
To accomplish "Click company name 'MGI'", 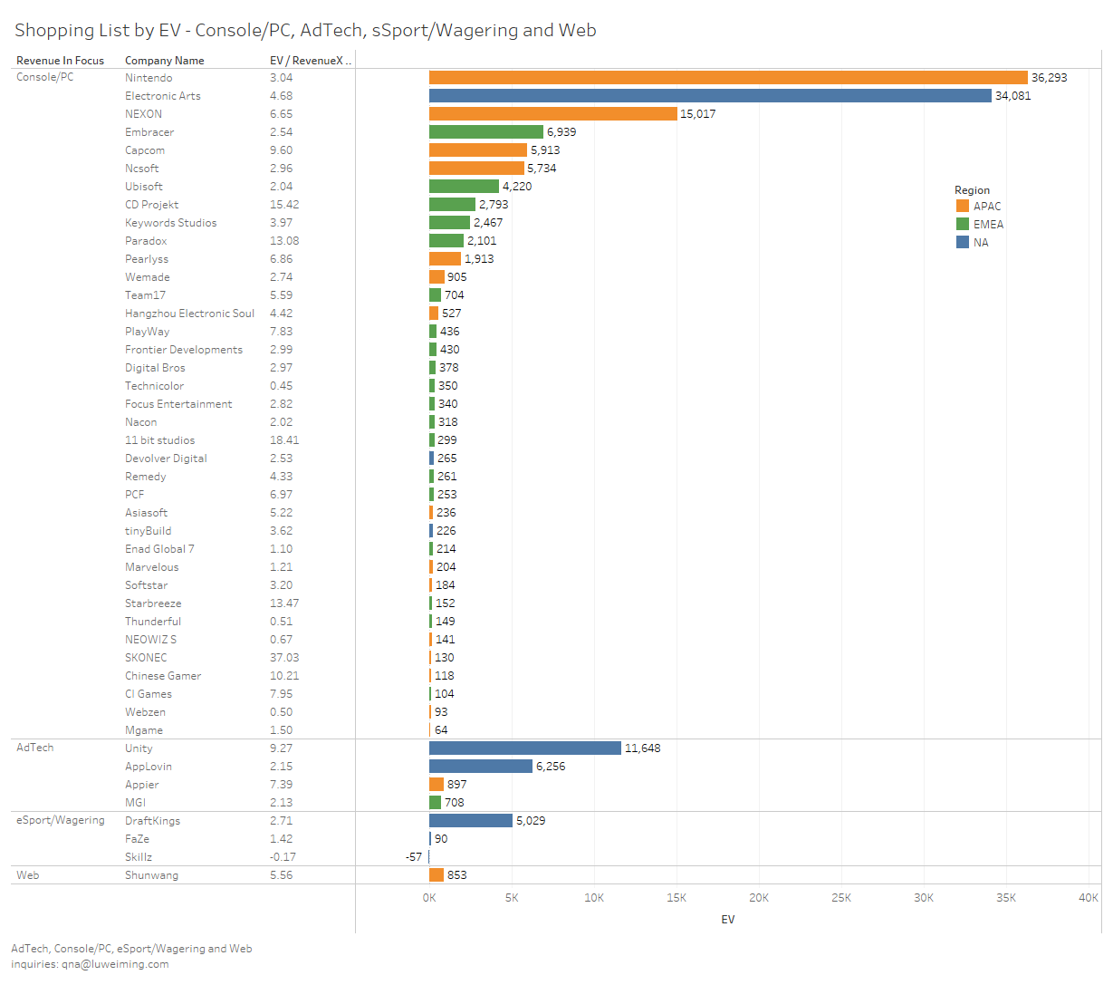I will click(x=135, y=803).
